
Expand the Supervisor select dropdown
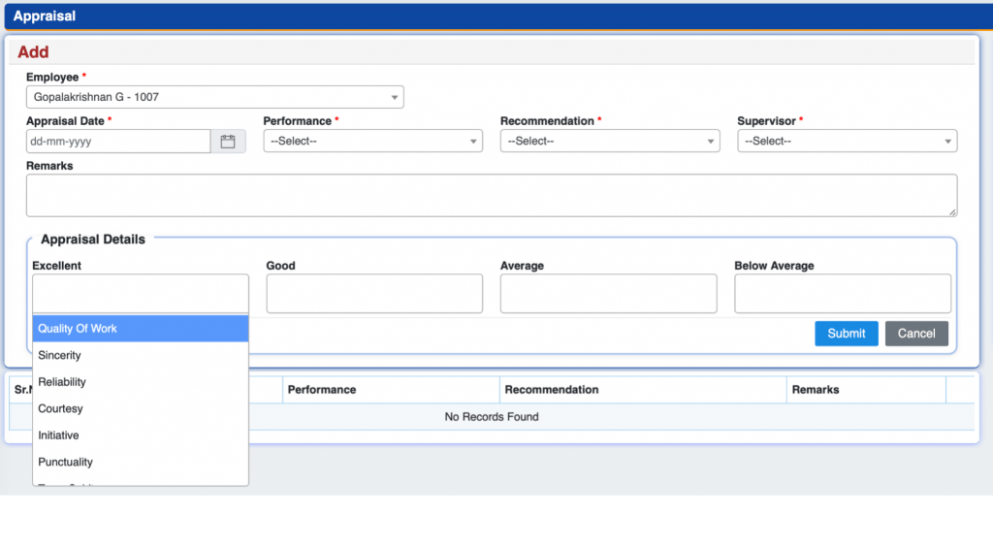(x=846, y=142)
